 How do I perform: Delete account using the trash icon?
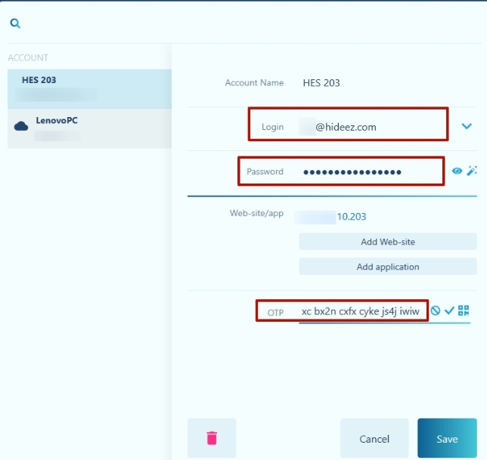(x=212, y=438)
